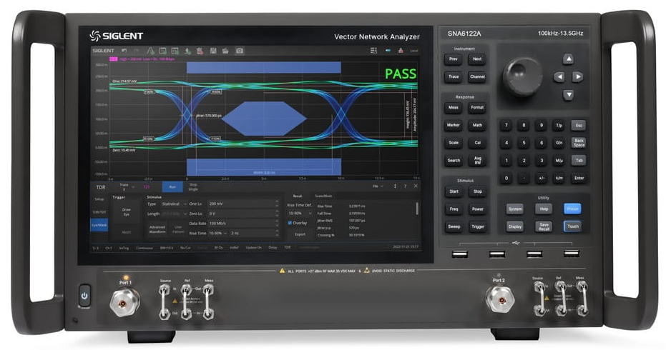Viewport: 666px width, 350px height.
Task: Open the Length dropdown under Stimulus
Action: (x=173, y=214)
